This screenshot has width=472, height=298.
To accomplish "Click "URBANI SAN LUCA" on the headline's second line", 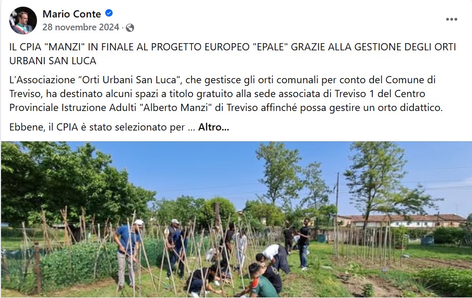I will click(x=53, y=61).
